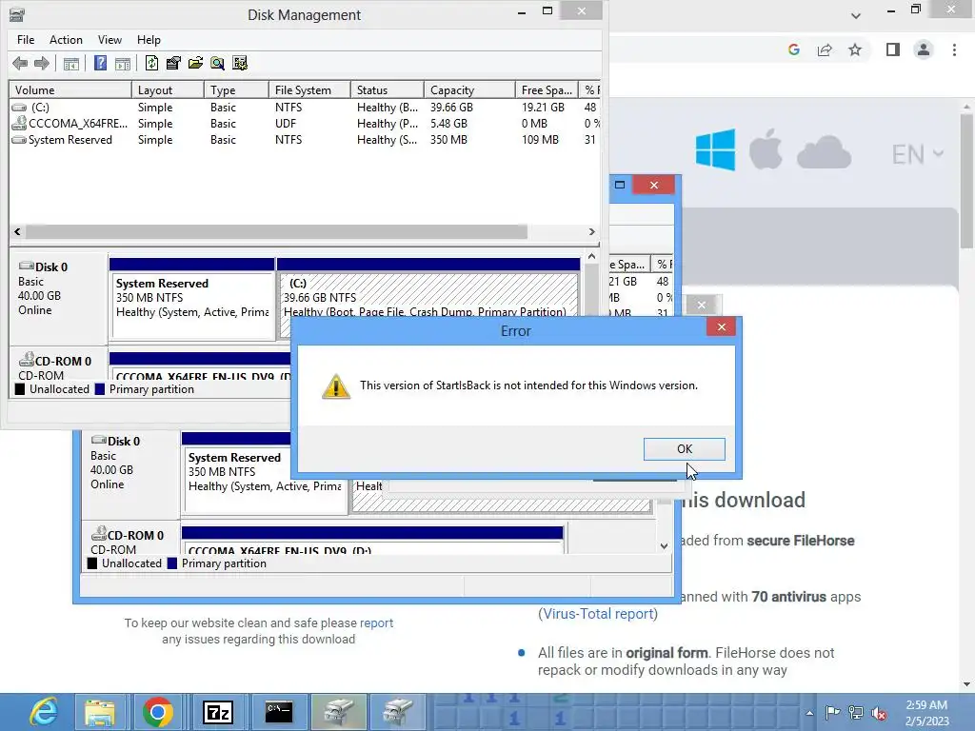Click scroll-down arrow in rear Disk Management window

664,546
